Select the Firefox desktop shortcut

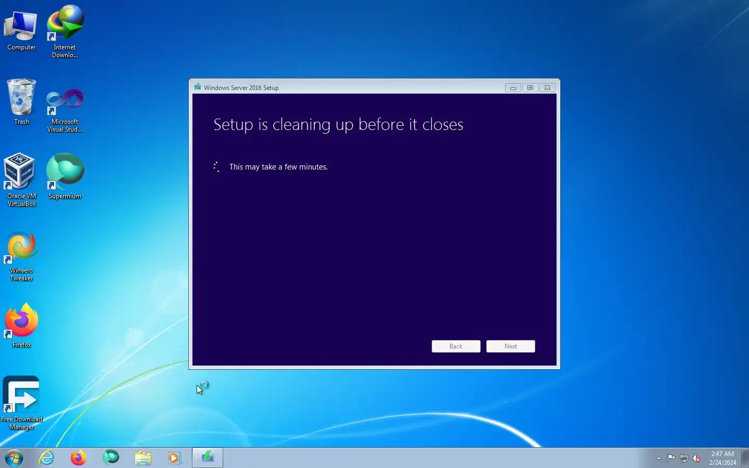point(21,326)
